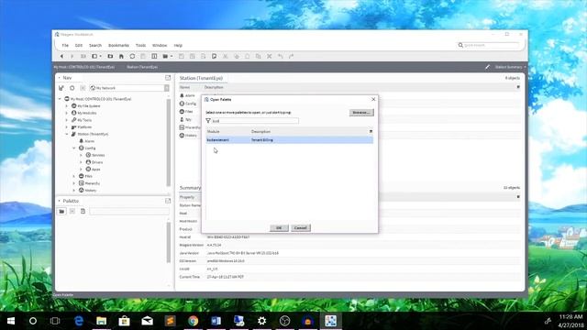Click the Station (TenantEye) tab header
Viewport: 587px width, 330px height.
point(201,78)
